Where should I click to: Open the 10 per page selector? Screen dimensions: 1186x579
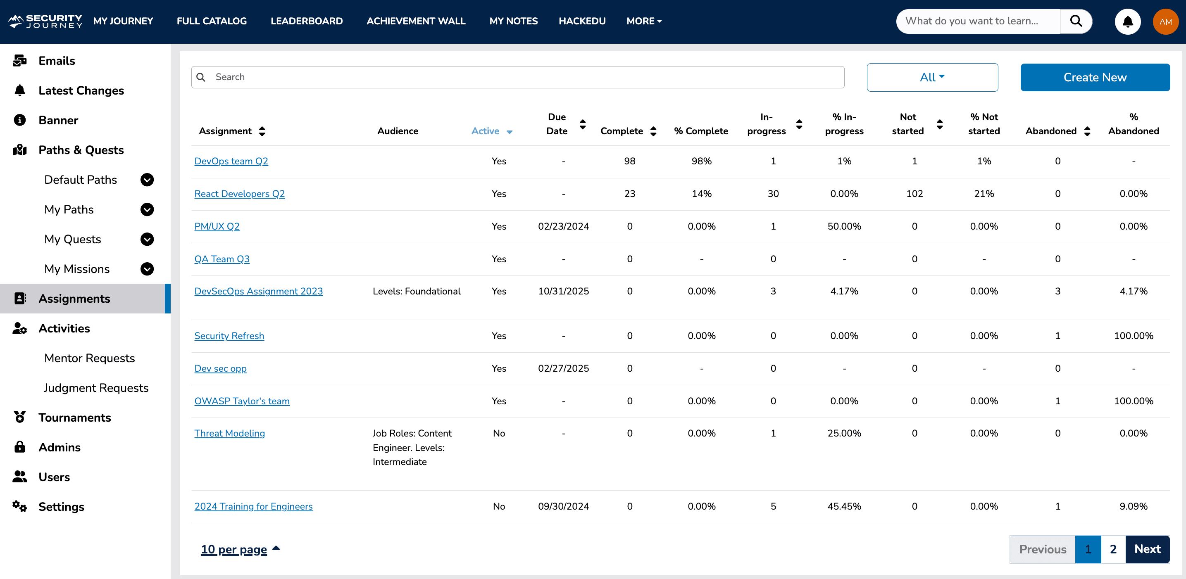coord(239,549)
